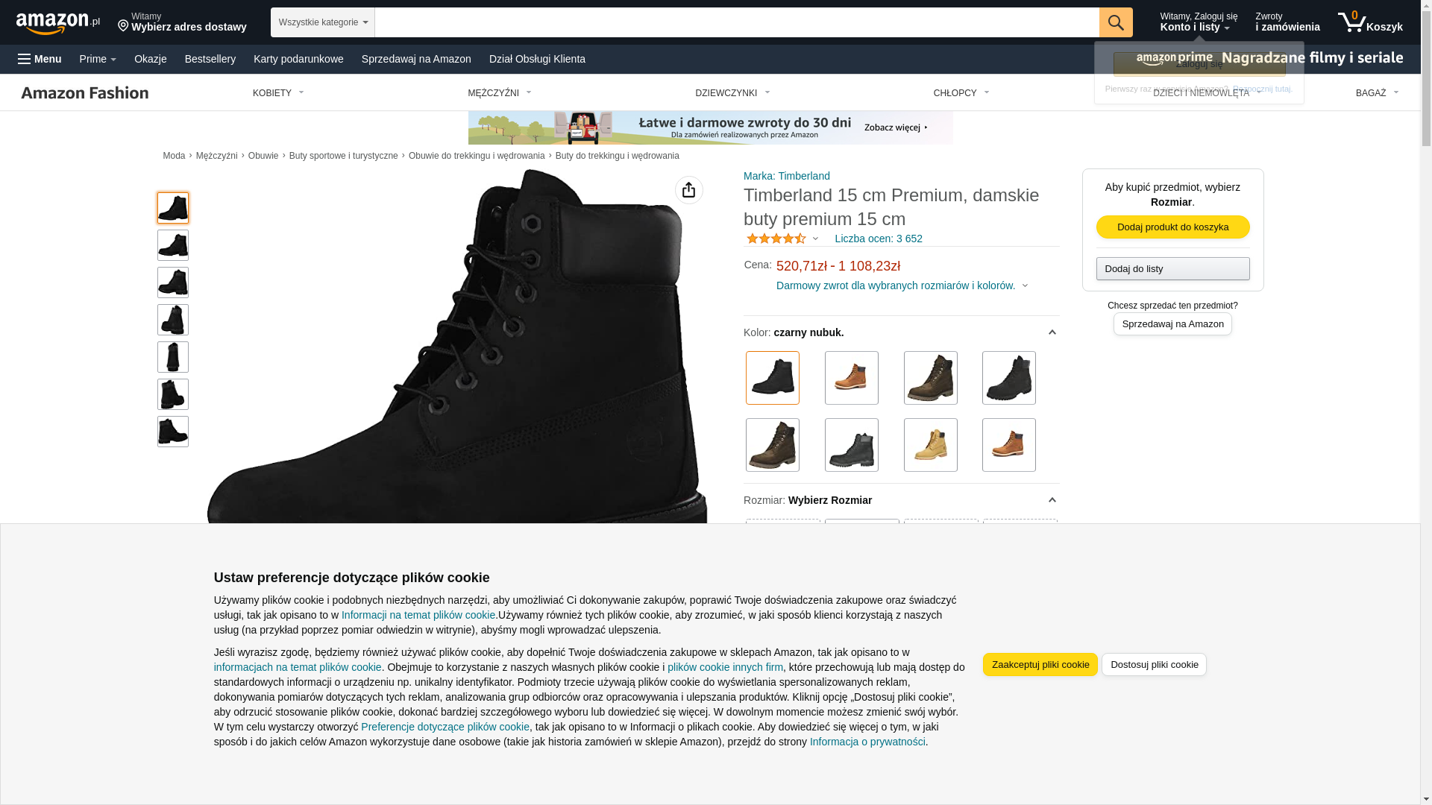Expand the KOBIETY fashion menu
Screen dimensions: 1432x805
(278, 93)
